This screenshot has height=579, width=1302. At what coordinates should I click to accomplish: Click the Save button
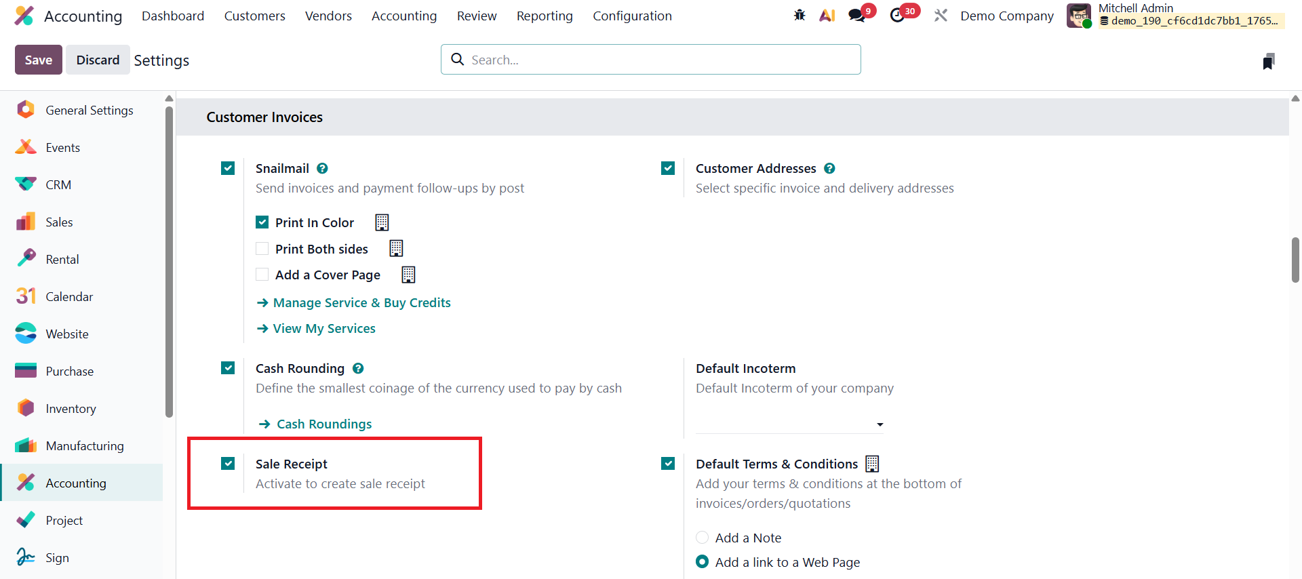(x=39, y=60)
